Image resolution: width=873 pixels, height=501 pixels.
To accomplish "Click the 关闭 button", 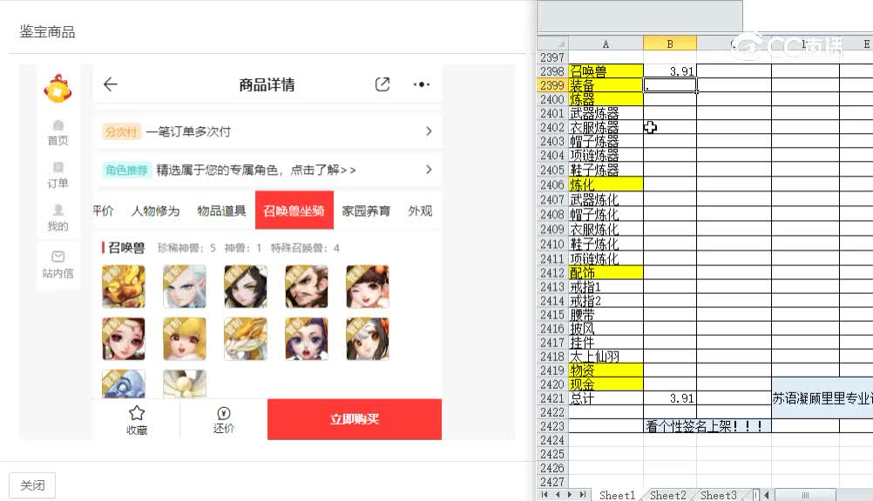I will pos(32,485).
